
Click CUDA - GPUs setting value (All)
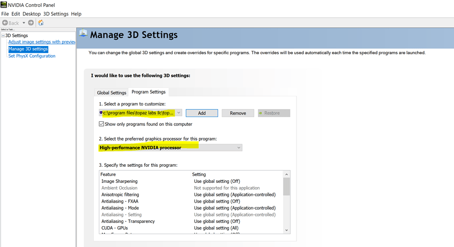point(216,228)
